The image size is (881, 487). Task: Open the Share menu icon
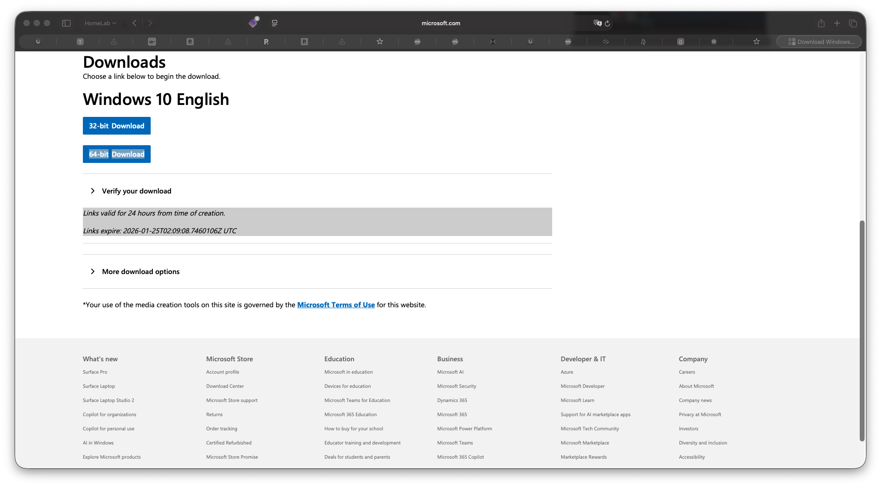[x=821, y=23]
